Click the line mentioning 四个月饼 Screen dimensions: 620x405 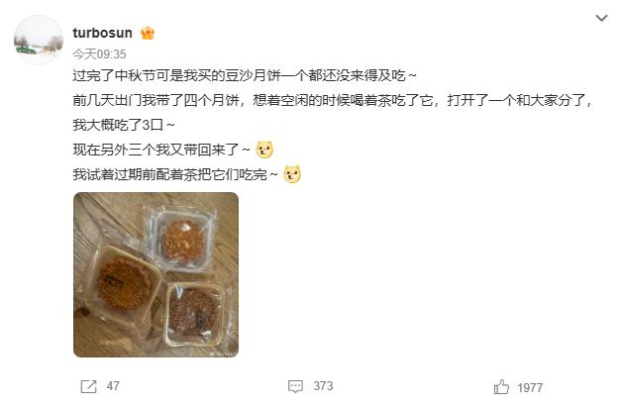[333, 100]
